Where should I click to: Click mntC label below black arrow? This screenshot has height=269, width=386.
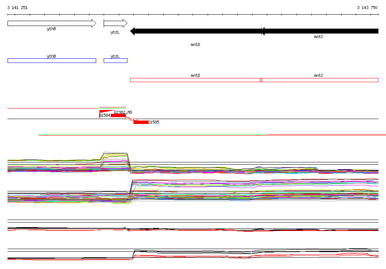[319, 37]
